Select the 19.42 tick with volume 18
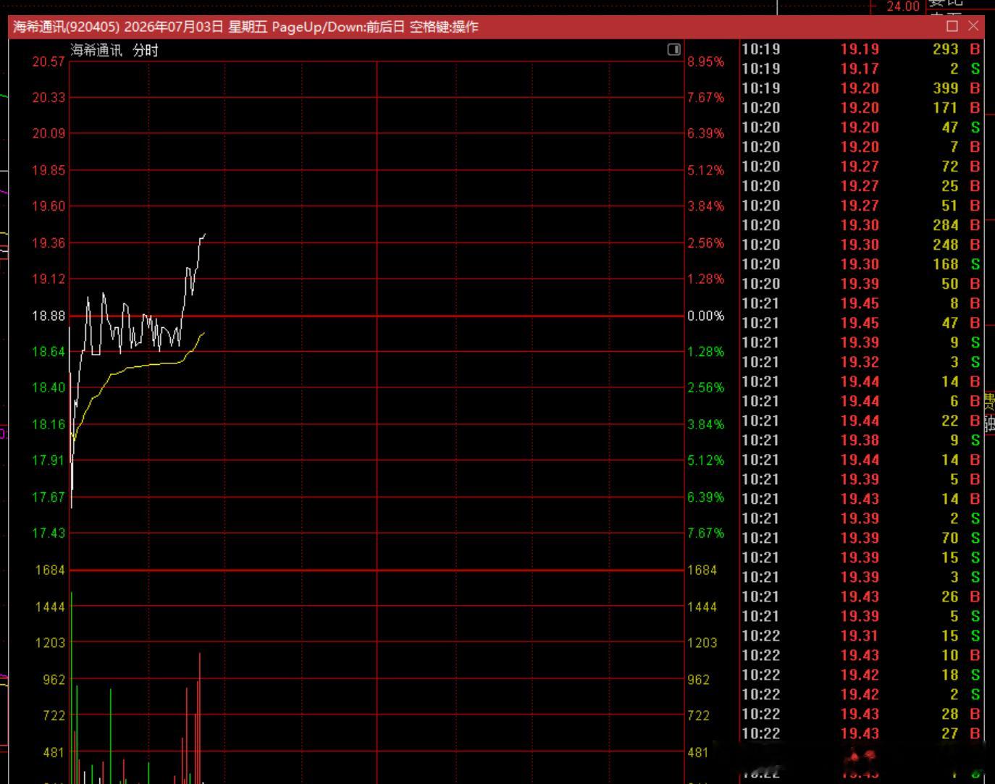The width and height of the screenshot is (995, 784). coord(861,675)
